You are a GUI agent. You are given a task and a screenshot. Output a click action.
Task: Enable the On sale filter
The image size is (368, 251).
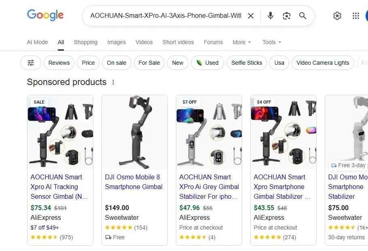pos(116,63)
